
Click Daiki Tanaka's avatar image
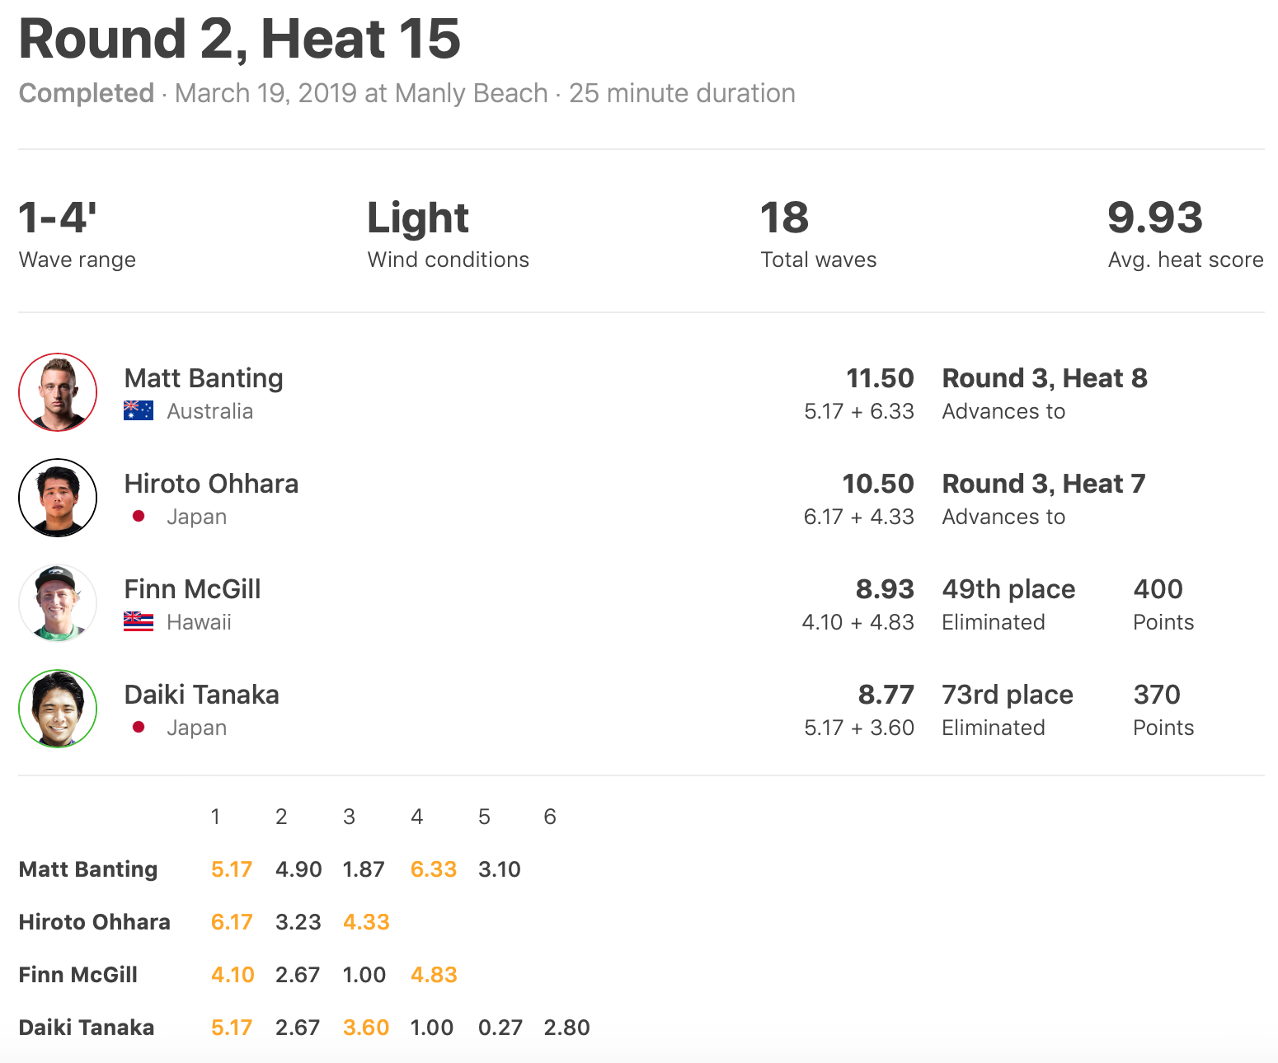pos(58,709)
